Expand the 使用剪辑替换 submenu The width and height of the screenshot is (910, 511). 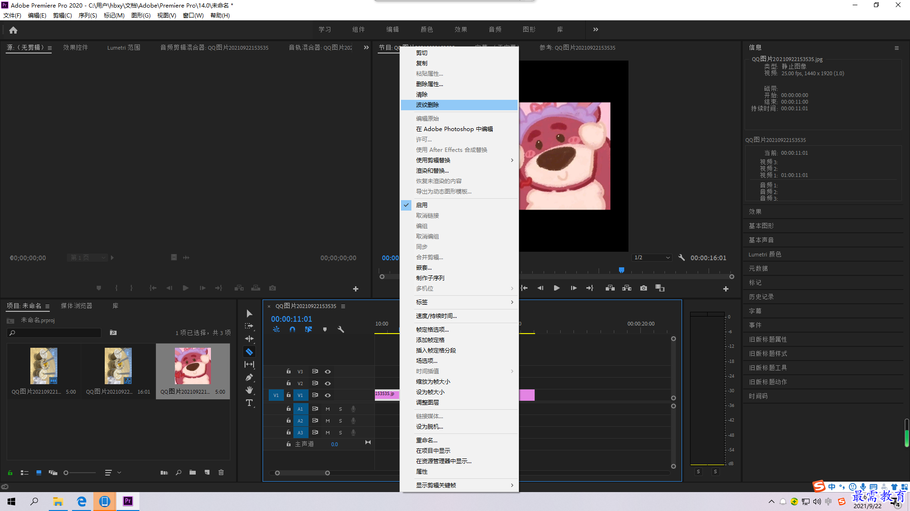pyautogui.click(x=459, y=160)
